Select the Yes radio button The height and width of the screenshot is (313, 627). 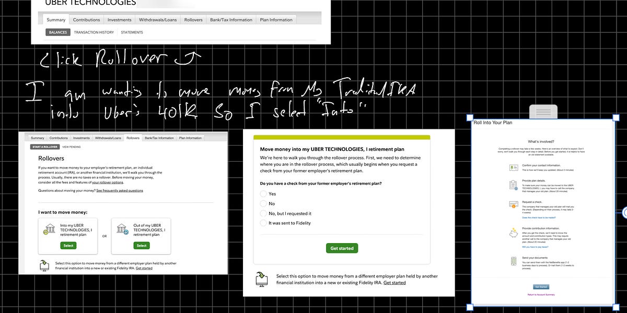pyautogui.click(x=263, y=194)
